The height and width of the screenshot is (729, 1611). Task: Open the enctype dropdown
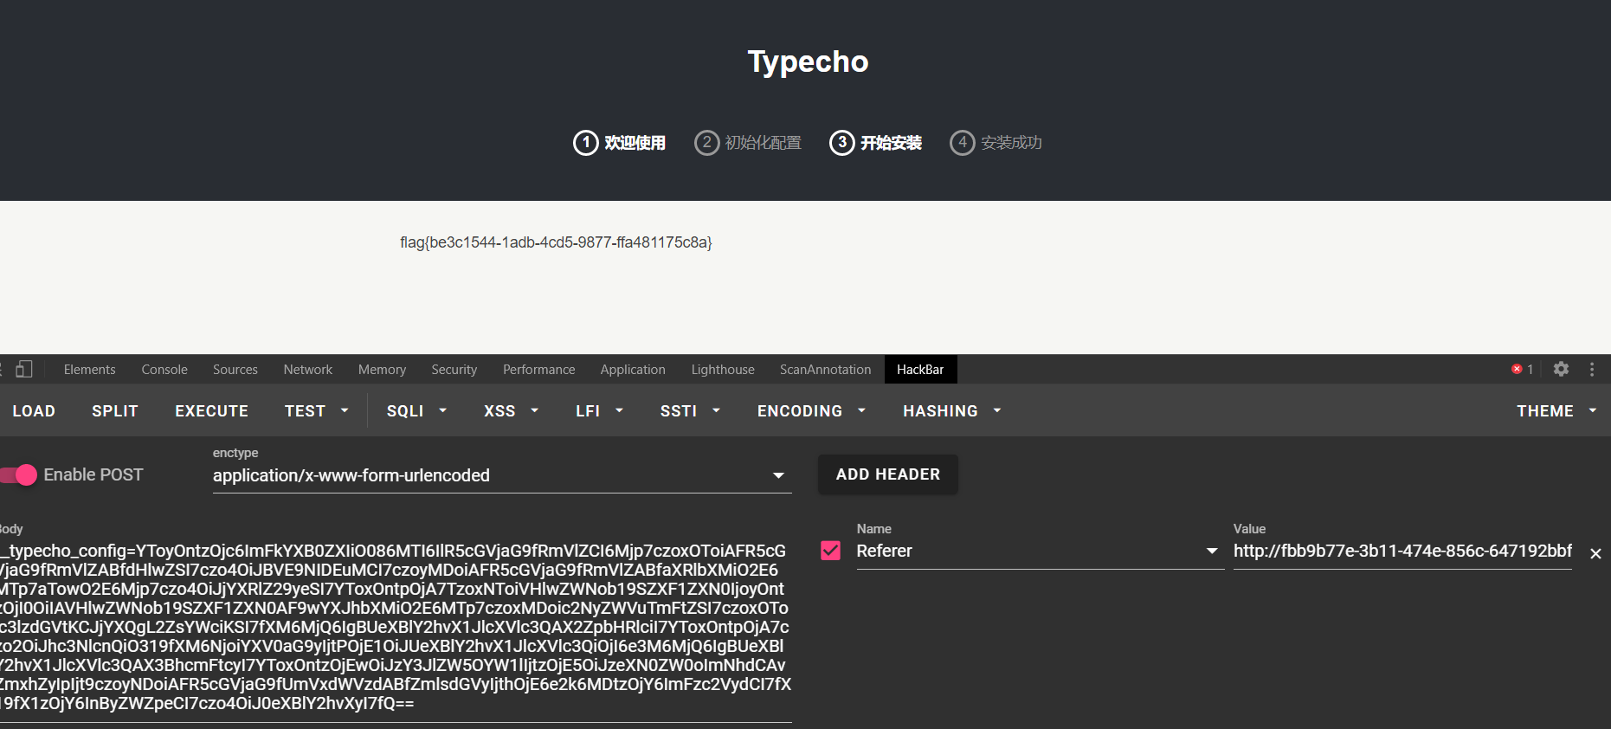[x=502, y=475]
